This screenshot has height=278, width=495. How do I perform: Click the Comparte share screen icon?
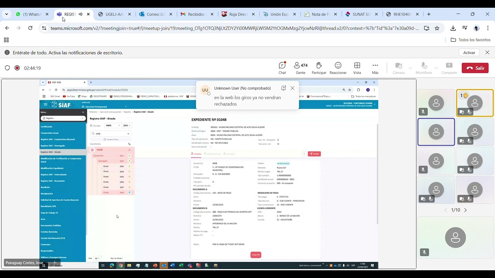449,66
